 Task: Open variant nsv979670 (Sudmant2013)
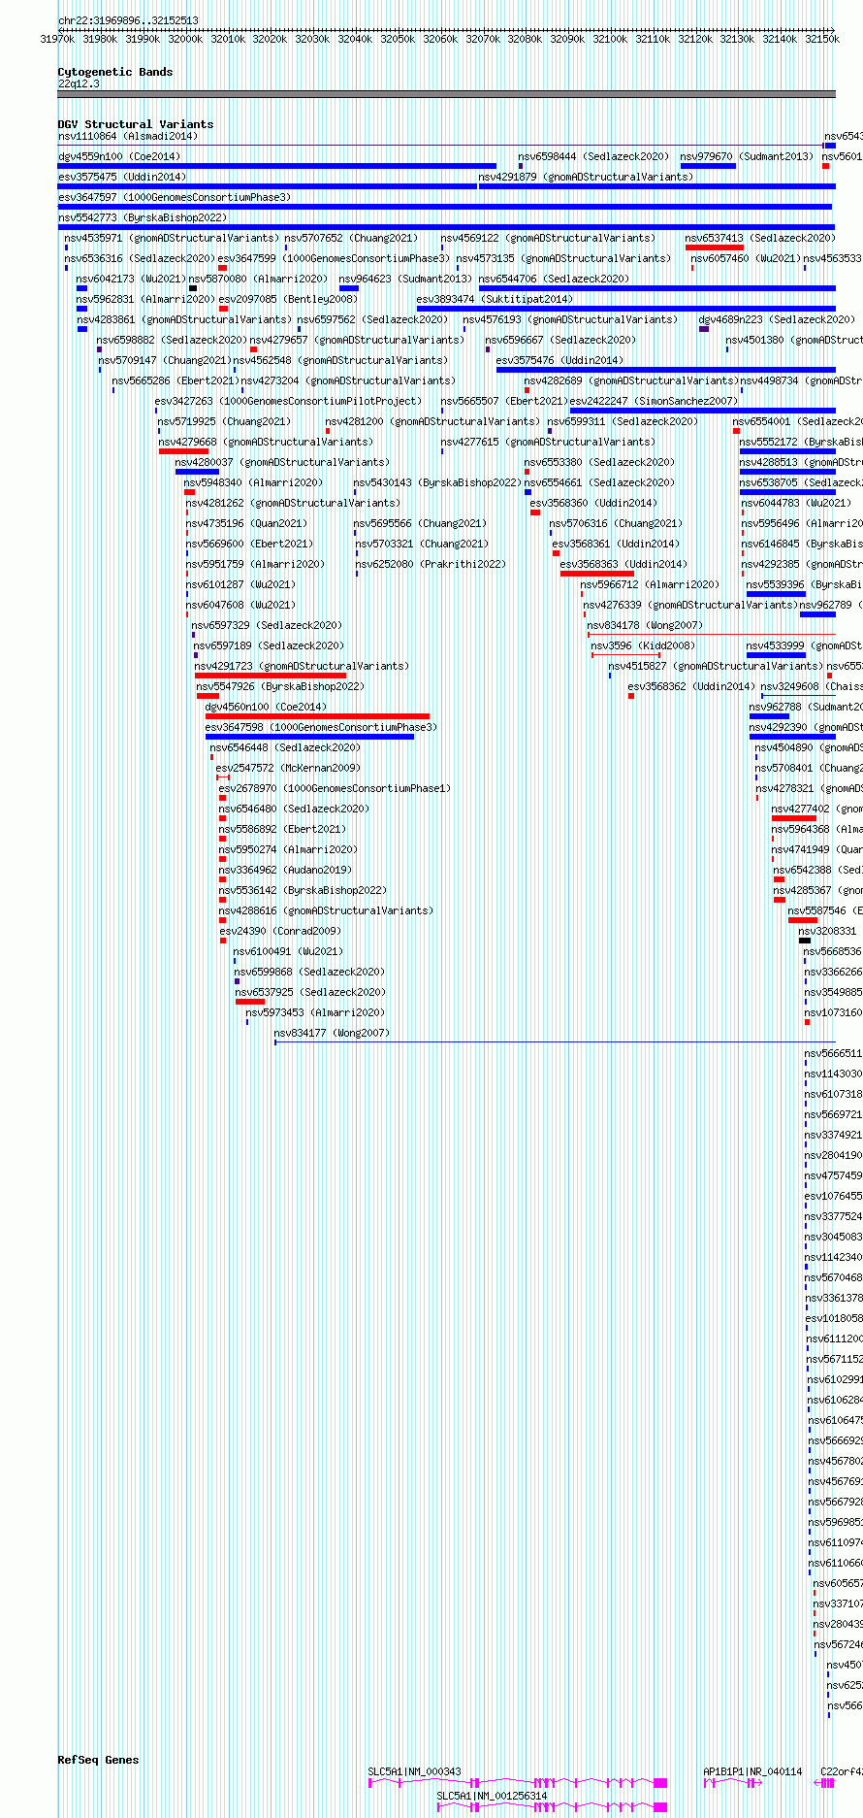tap(747, 156)
